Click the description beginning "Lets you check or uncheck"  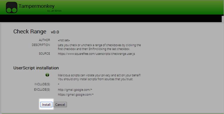click(99, 47)
